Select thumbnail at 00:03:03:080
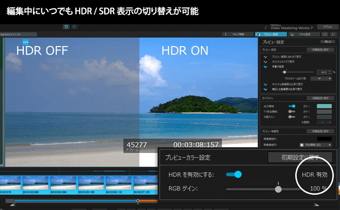 36,185
